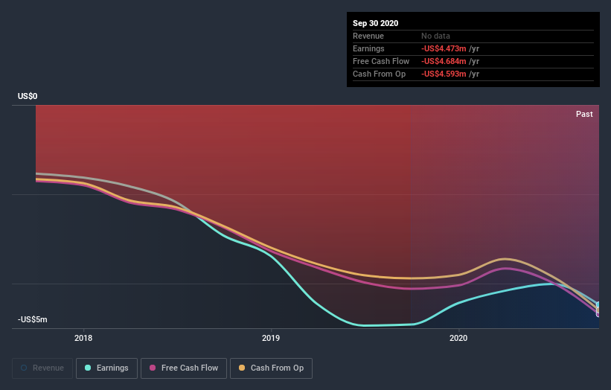Click the Earnings value -US$4.473m in tooltip
611x390 pixels.
click(444, 48)
